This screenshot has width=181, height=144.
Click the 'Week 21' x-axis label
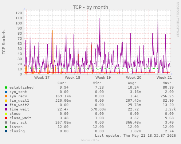click(164, 78)
